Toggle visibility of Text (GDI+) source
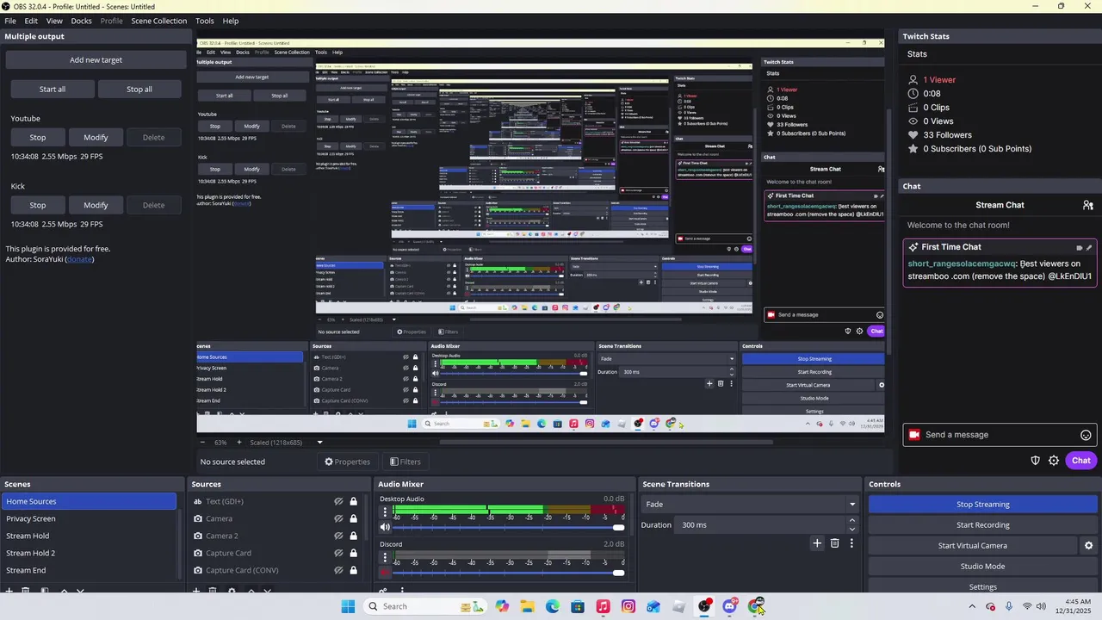 click(x=338, y=501)
